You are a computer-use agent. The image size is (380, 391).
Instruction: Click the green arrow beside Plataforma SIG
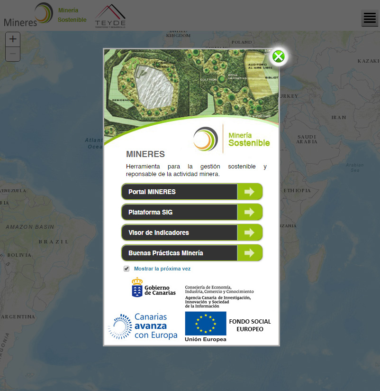(249, 212)
